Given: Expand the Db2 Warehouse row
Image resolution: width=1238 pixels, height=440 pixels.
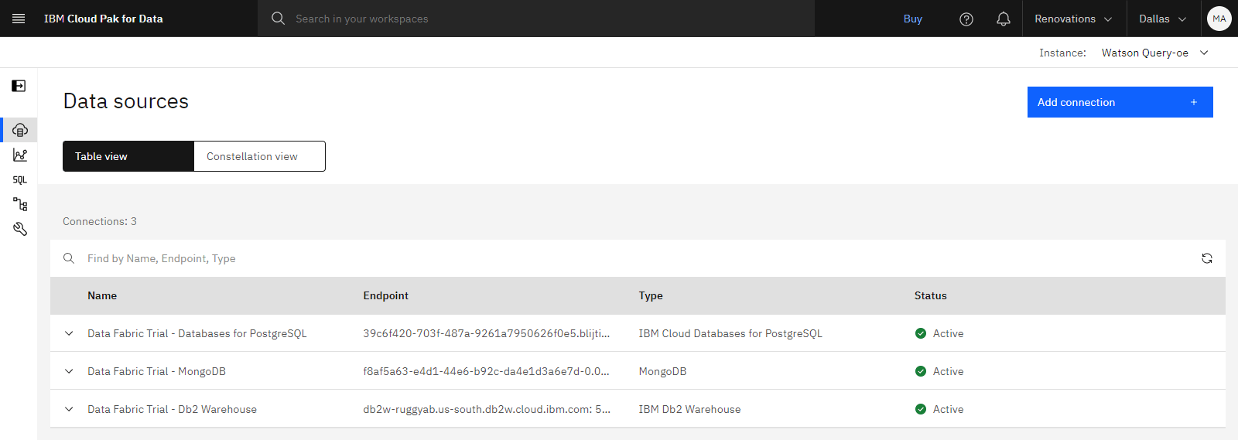Looking at the screenshot, I should pyautogui.click(x=69, y=409).
